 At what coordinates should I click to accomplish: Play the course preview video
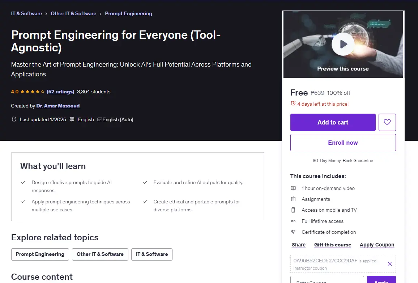(343, 44)
